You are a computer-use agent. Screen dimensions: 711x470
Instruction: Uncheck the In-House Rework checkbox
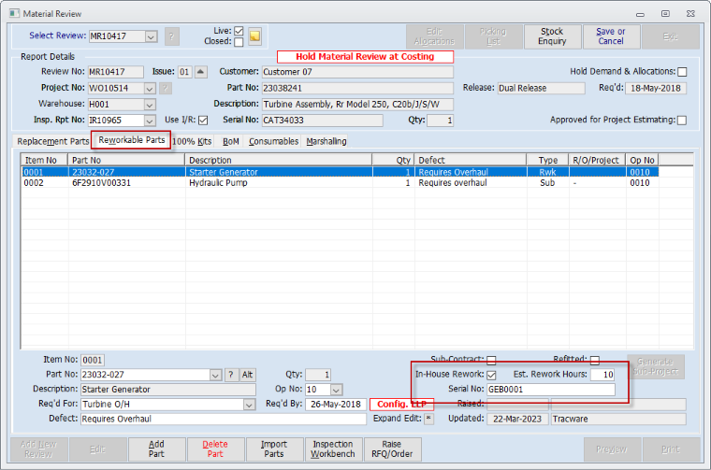coord(491,375)
